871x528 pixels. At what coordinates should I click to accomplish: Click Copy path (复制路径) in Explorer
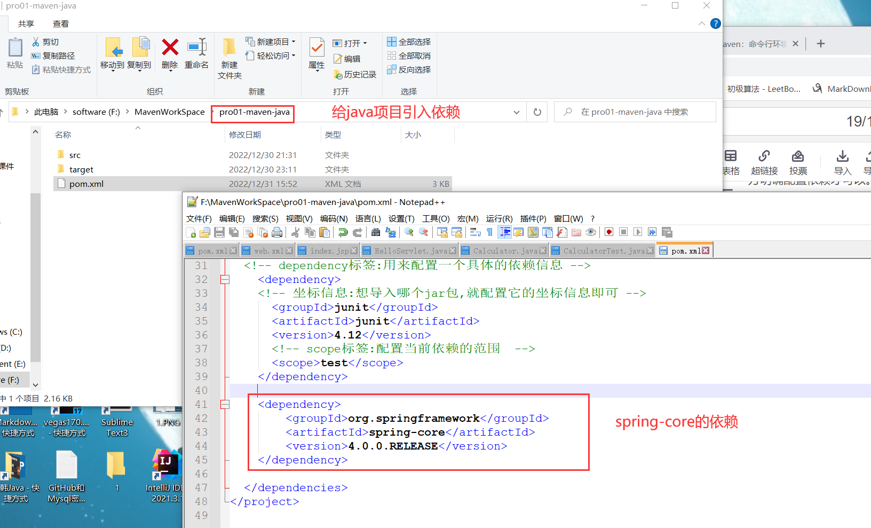[x=53, y=56]
